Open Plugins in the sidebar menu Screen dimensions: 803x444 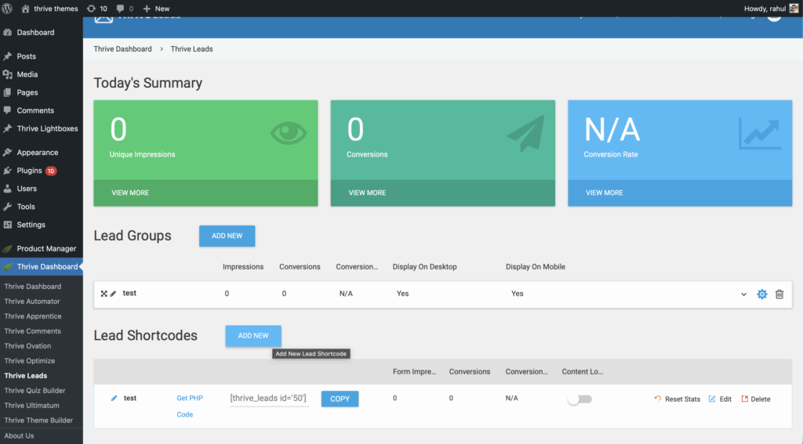point(29,171)
